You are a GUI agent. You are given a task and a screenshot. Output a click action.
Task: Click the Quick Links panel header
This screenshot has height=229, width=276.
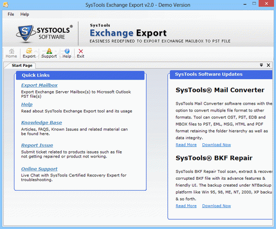click(80, 75)
